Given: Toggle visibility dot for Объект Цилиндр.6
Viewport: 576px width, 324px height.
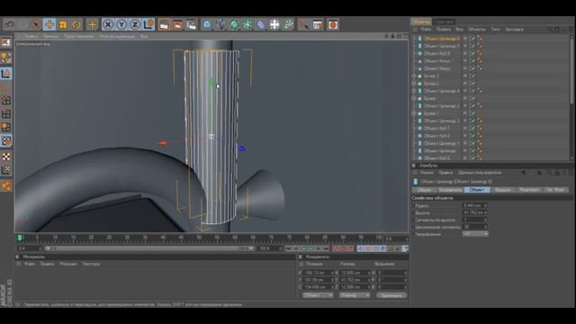Looking at the screenshot, I should coord(465,38).
